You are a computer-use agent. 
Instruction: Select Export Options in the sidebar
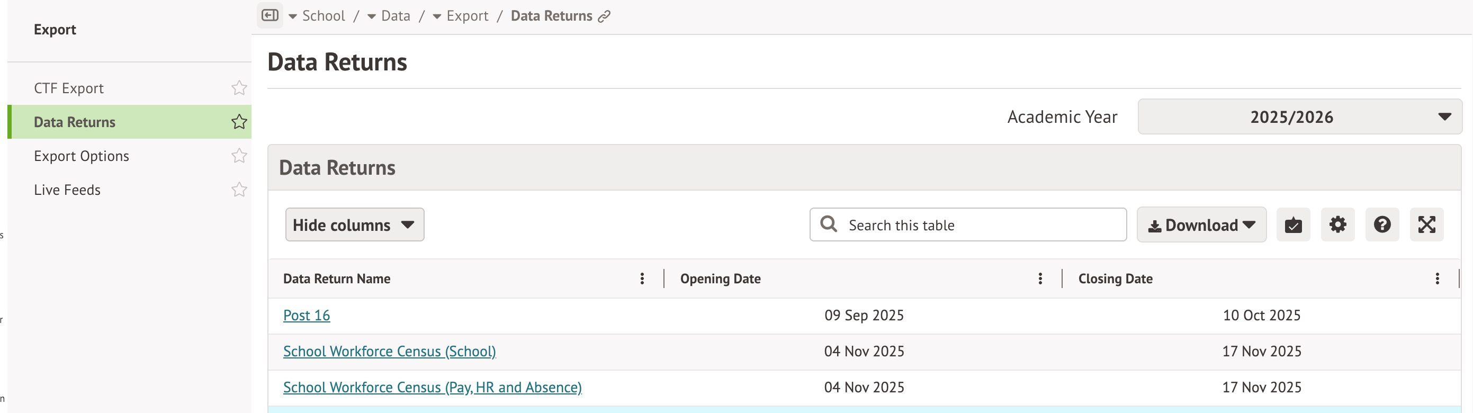81,156
